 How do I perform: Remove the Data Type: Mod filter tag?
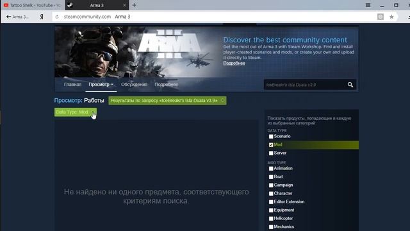[x=93, y=112]
